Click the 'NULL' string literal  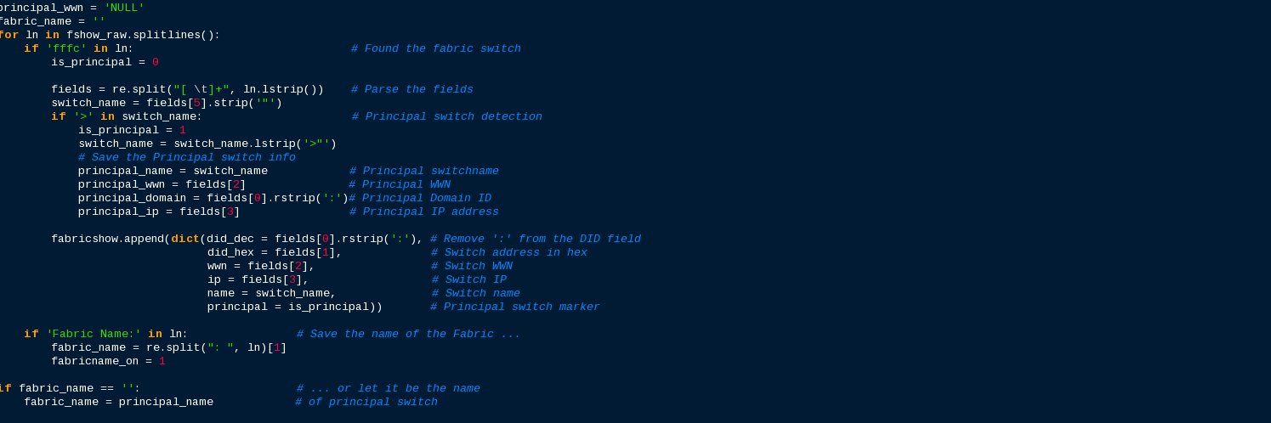[x=124, y=8]
